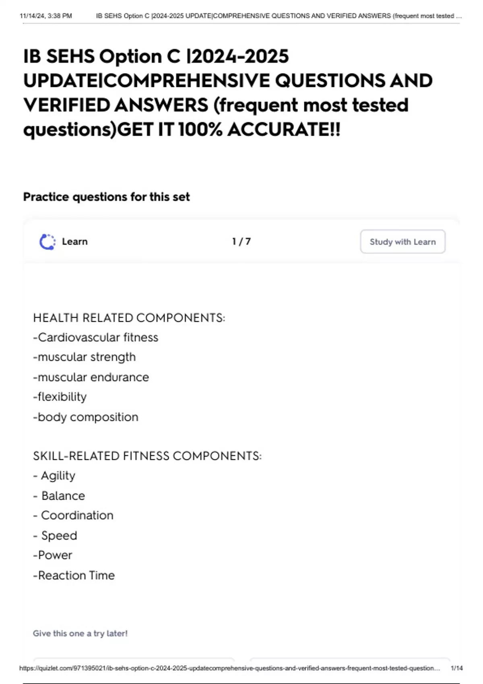This screenshot has width=483, height=684.
Task: Click the small document title in page header
Action: (279, 16)
